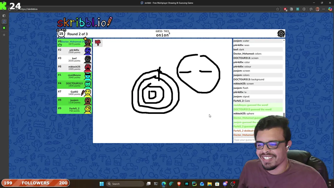
Task: Select player jwejem in the player list
Action: [x=74, y=101]
